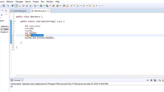Click the Scroll Lock icon in Console

pyautogui.click(x=163, y=80)
